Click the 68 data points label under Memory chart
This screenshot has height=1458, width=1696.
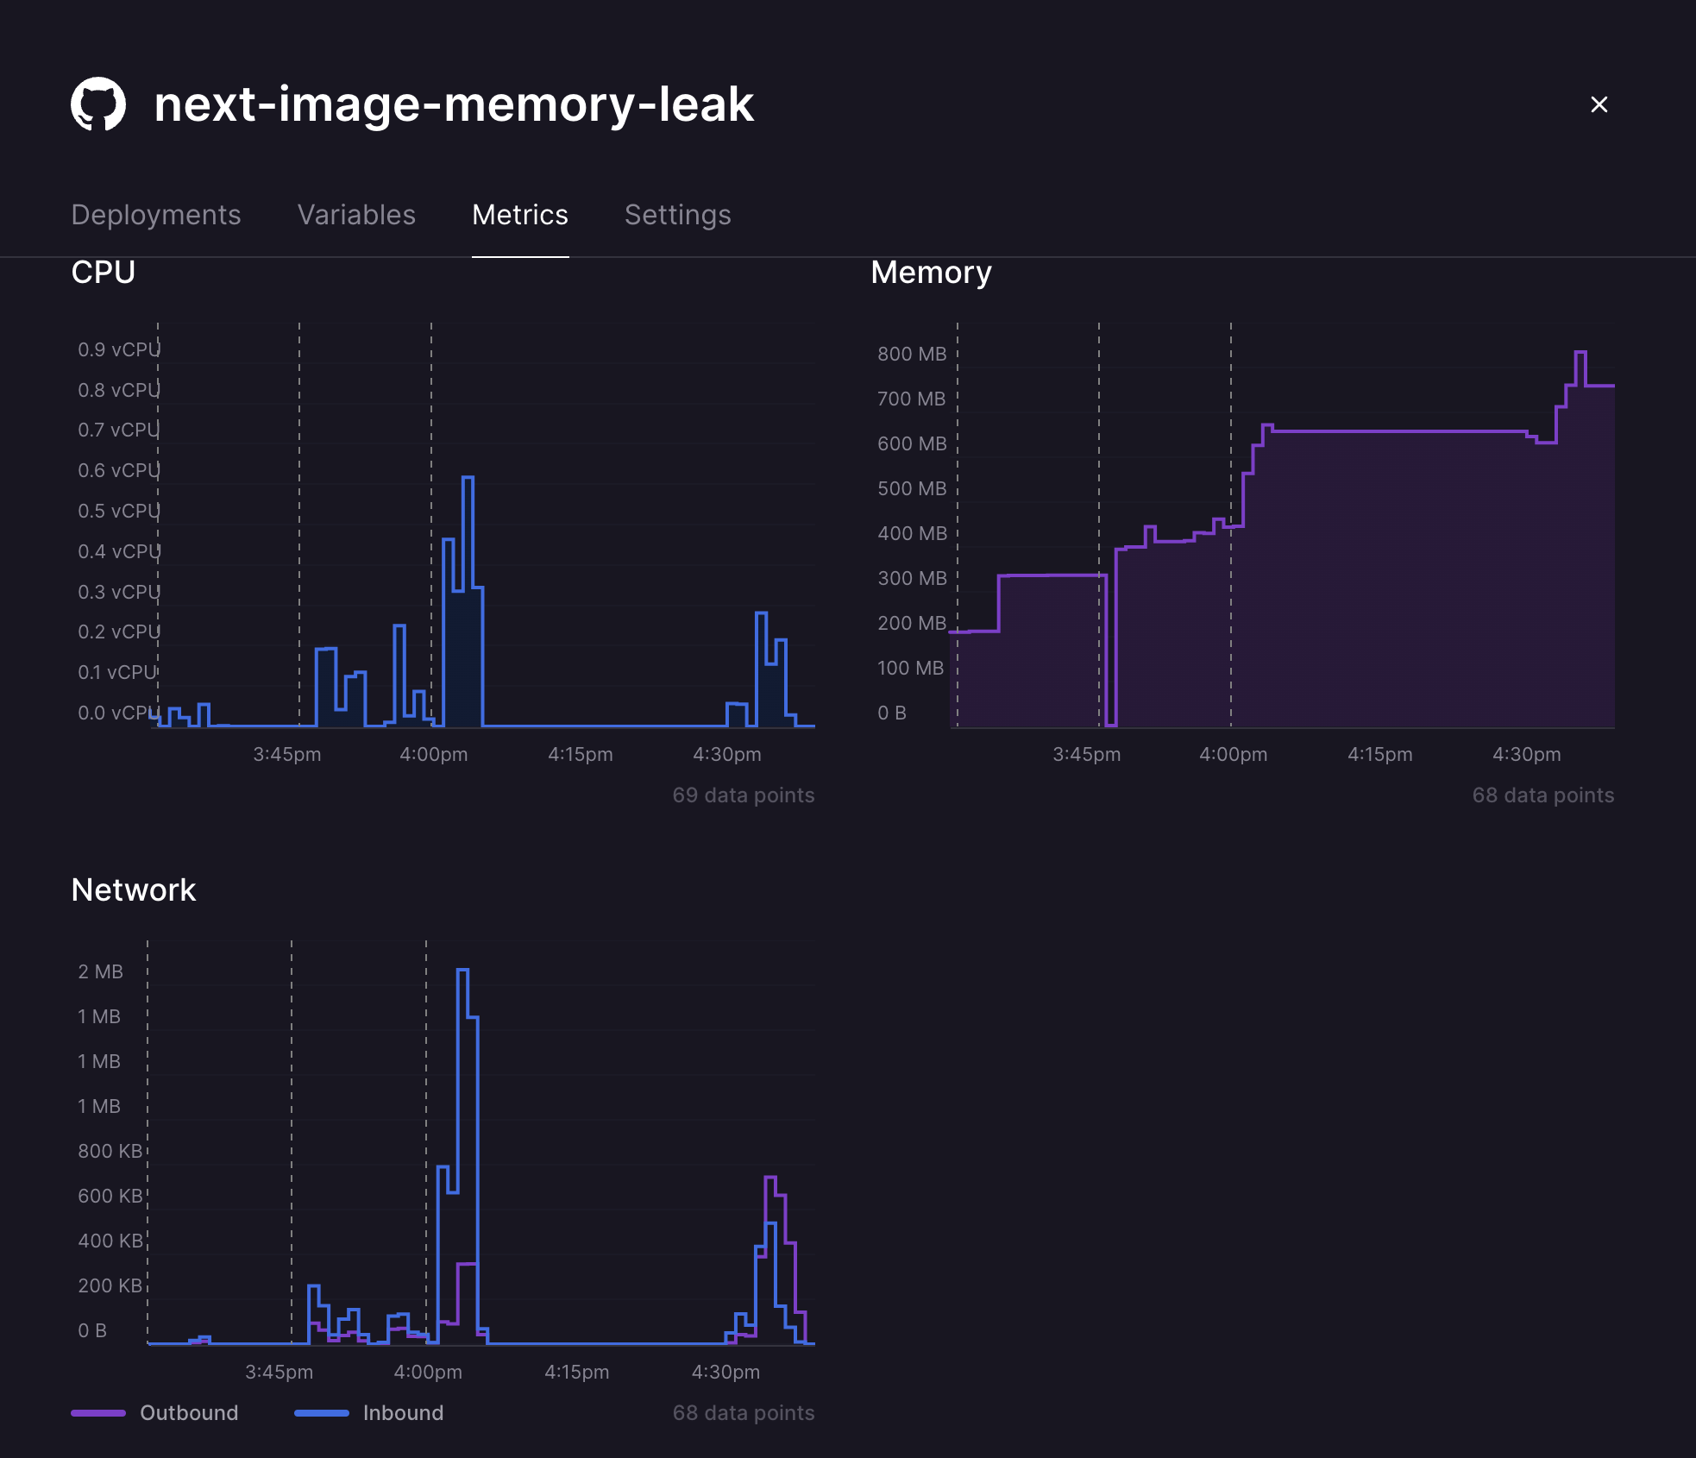coord(1543,795)
